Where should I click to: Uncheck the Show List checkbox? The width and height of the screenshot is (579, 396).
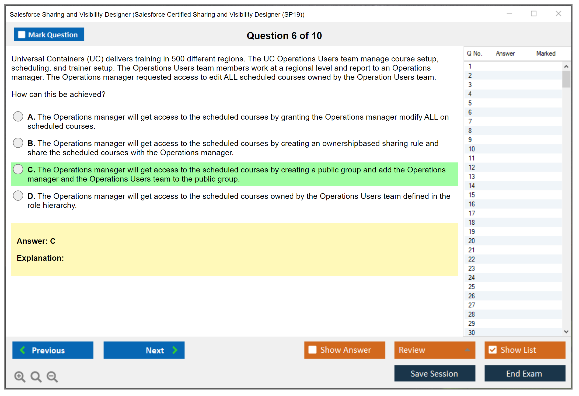tap(493, 350)
